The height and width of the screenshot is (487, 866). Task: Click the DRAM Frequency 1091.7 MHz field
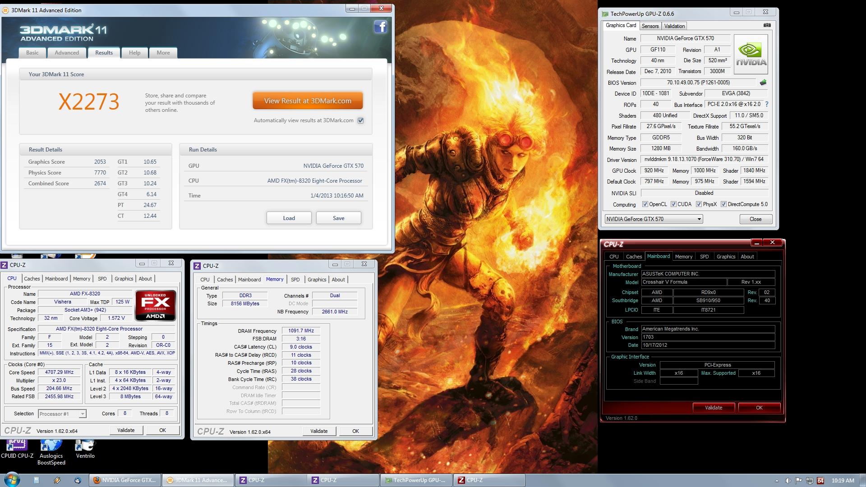coord(301,331)
